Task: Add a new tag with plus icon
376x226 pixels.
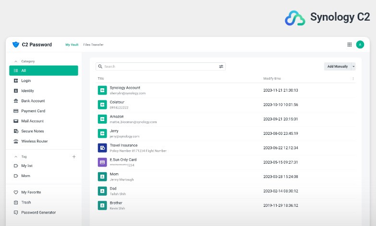Action: 74,157
